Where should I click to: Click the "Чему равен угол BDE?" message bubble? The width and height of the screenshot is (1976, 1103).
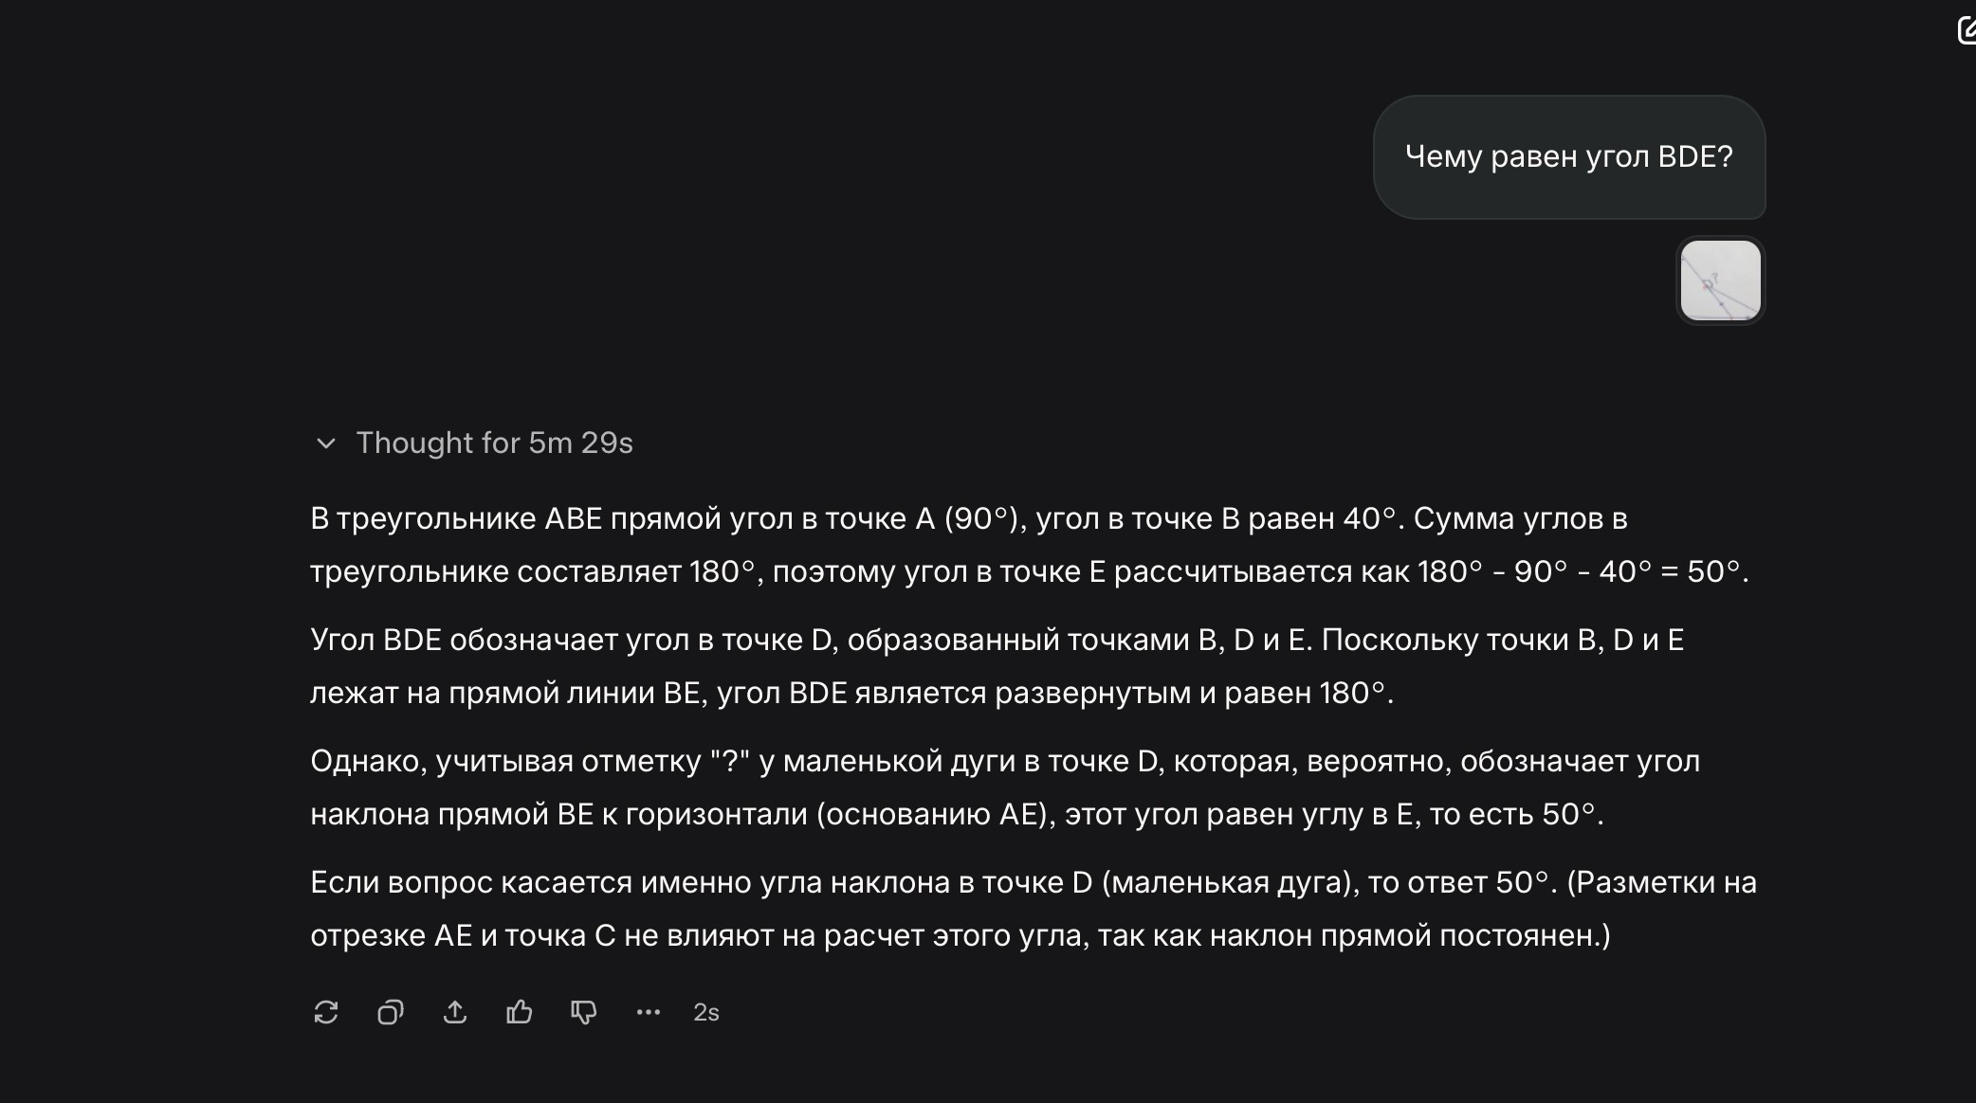pyautogui.click(x=1568, y=157)
